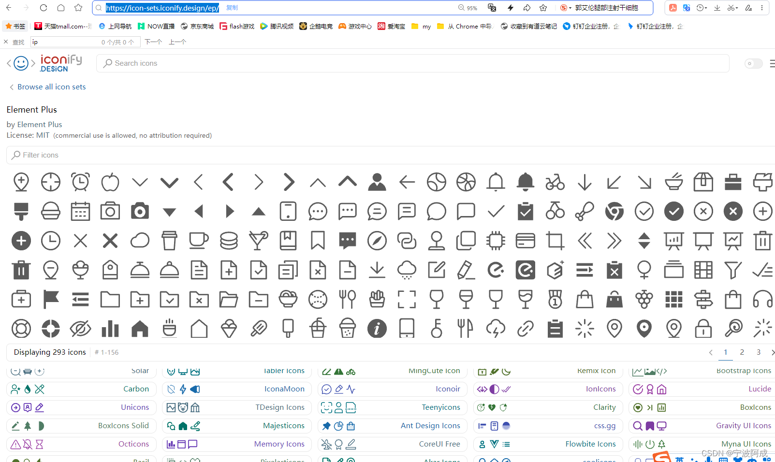The image size is (775, 462).
Task: Select the credit card icon
Action: tap(526, 241)
